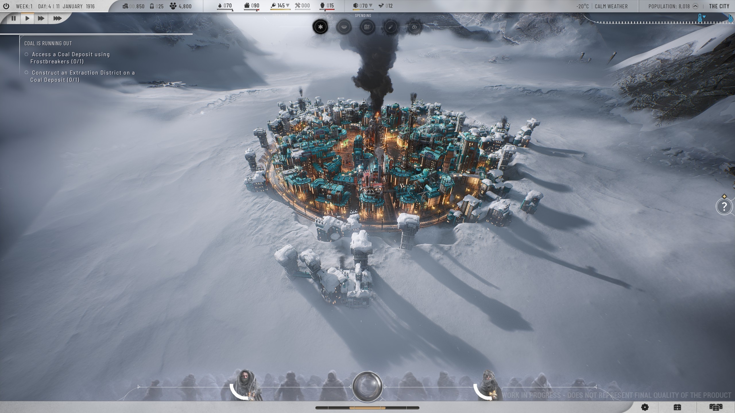
Task: Click the double fast-forward speed button
Action: coord(41,18)
